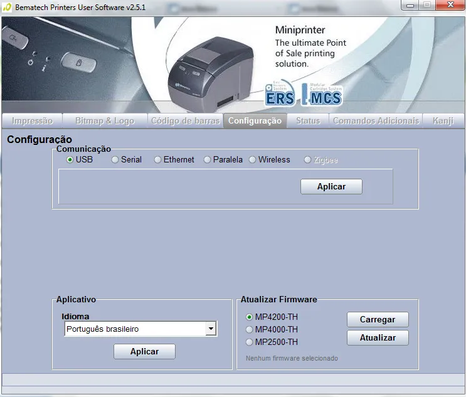Image resolution: width=466 pixels, height=397 pixels.
Task: Click Aplicar in the Comunicação group
Action: [x=331, y=187]
